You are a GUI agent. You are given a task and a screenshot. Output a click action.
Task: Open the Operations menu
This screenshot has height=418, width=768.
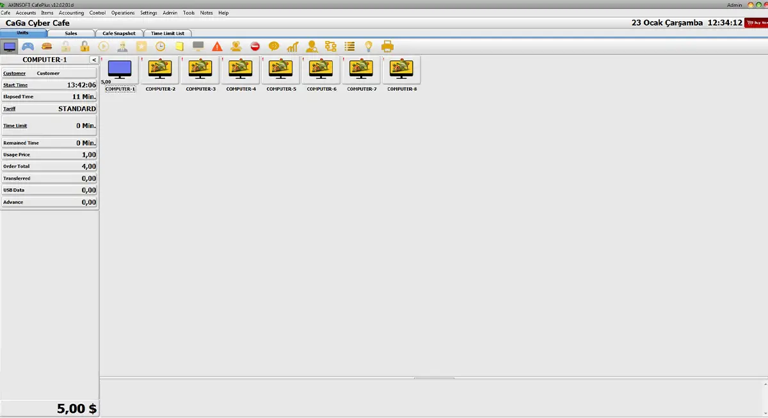(x=123, y=13)
